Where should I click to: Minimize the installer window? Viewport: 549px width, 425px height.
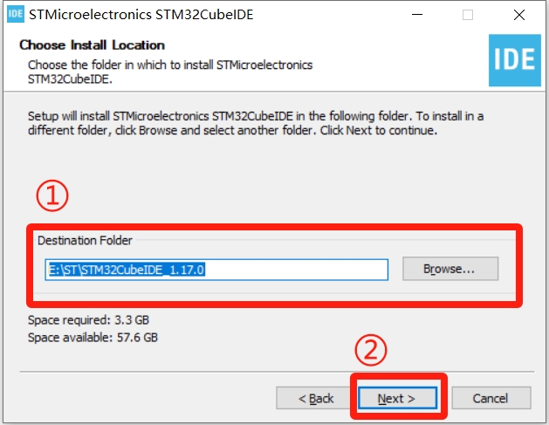point(417,15)
